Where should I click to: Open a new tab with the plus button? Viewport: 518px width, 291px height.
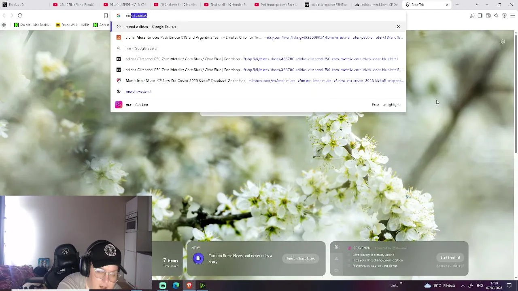(x=457, y=5)
